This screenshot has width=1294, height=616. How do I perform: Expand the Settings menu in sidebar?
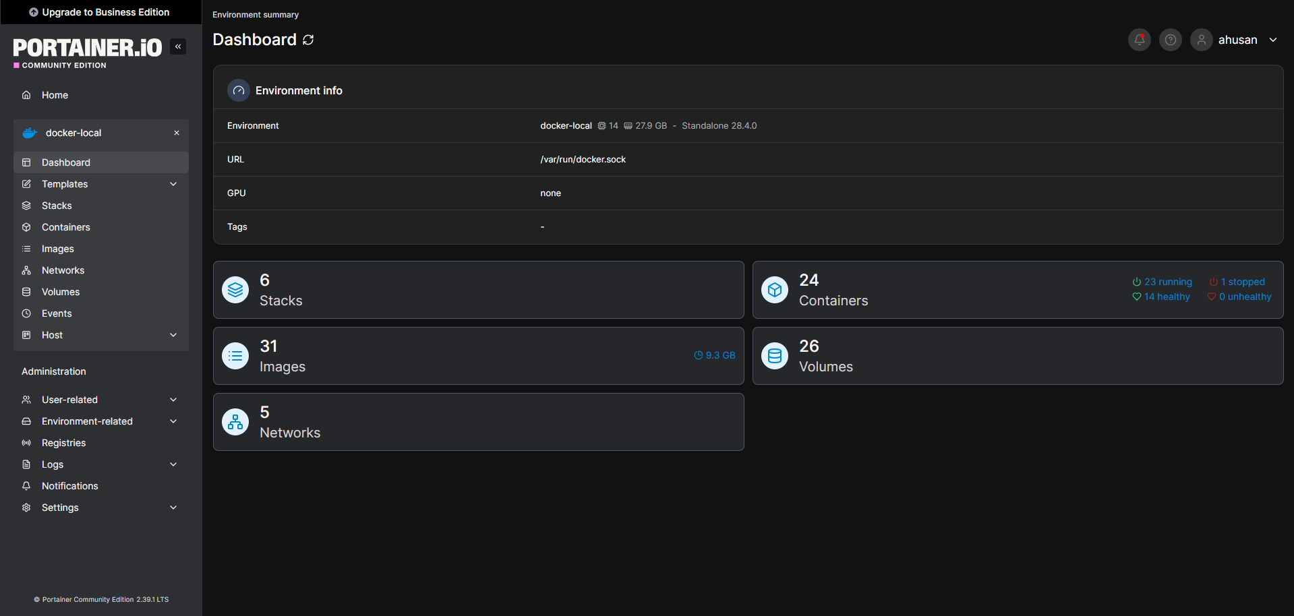(60, 507)
